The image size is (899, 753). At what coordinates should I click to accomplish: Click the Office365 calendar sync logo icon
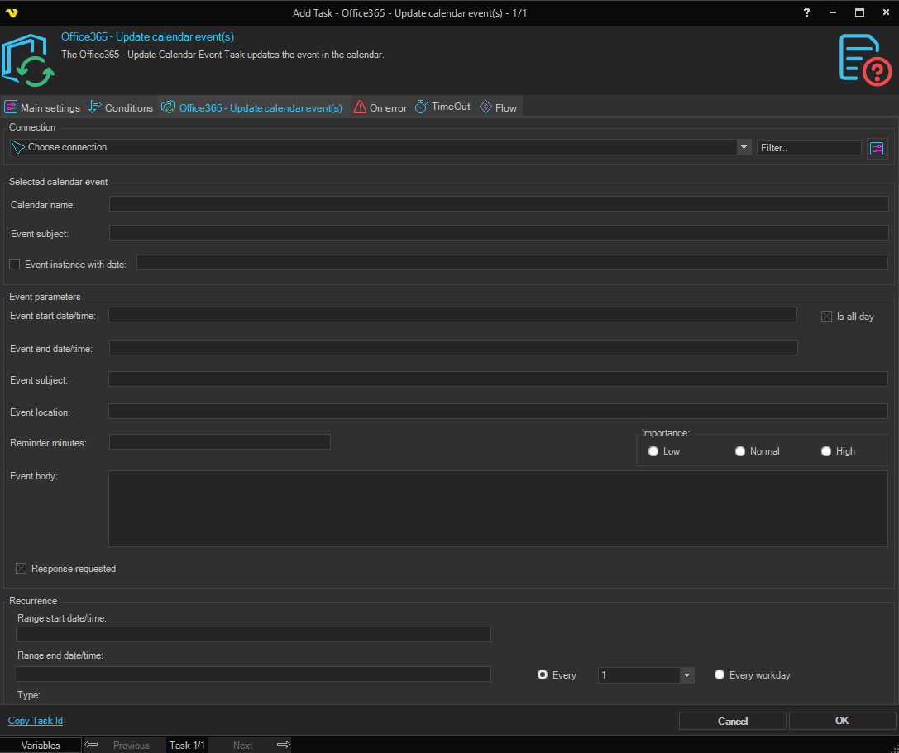point(28,60)
